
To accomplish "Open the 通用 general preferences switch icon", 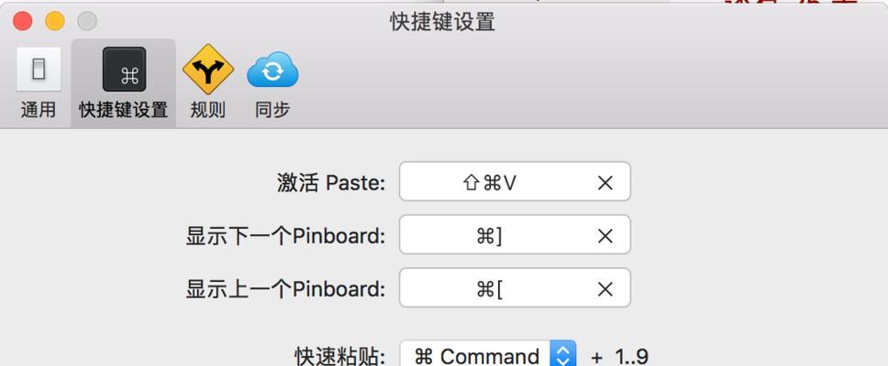I will click(39, 70).
